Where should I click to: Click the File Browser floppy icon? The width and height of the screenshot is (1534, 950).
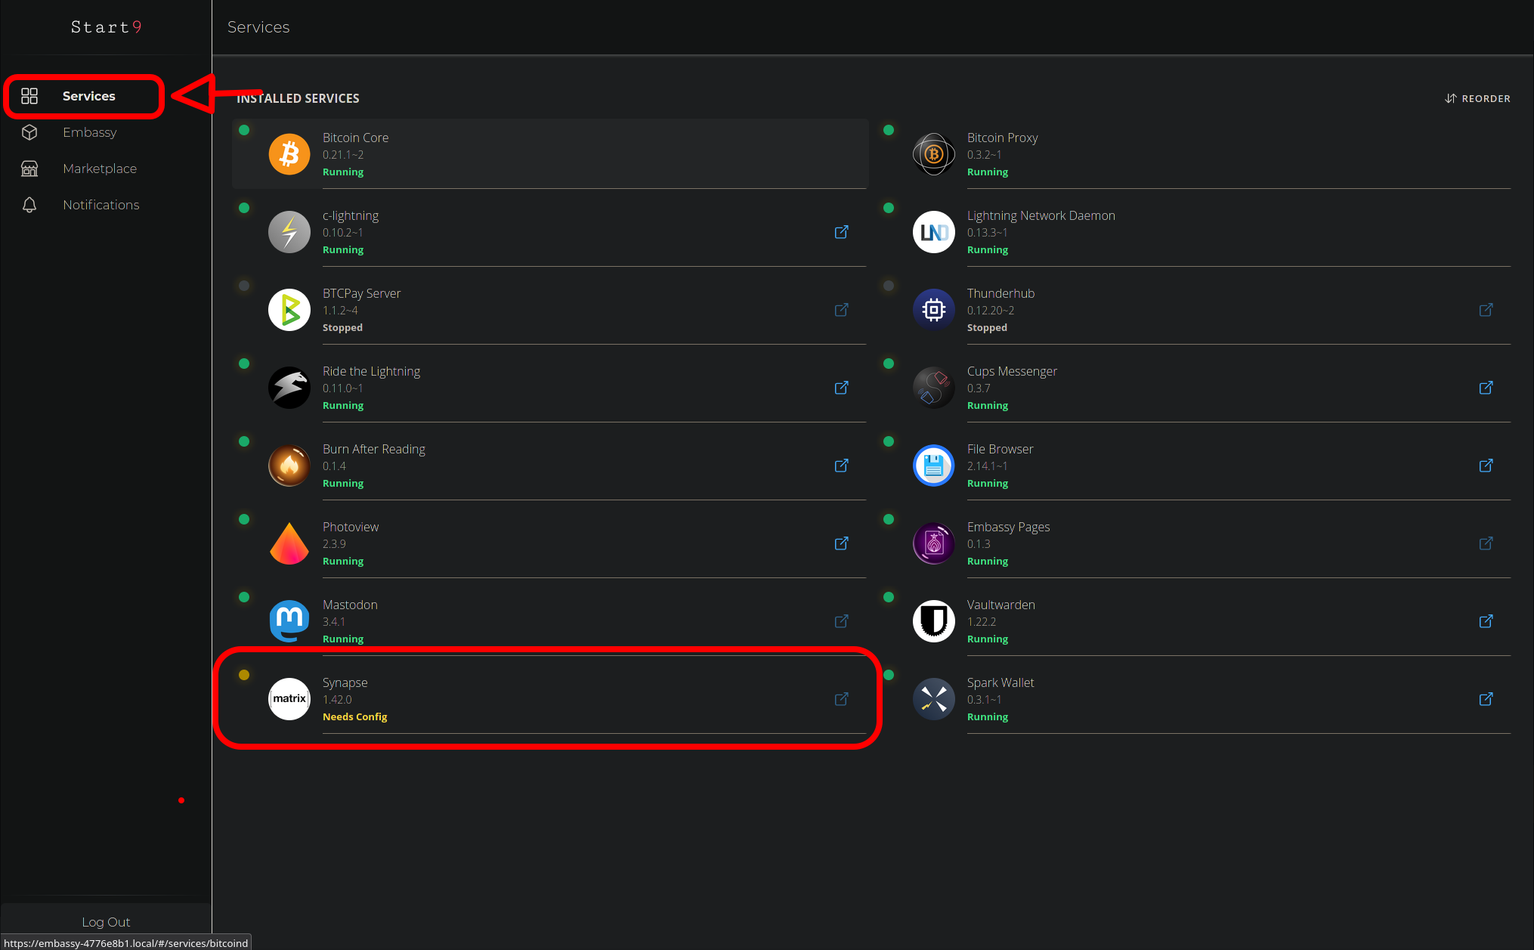click(x=934, y=466)
